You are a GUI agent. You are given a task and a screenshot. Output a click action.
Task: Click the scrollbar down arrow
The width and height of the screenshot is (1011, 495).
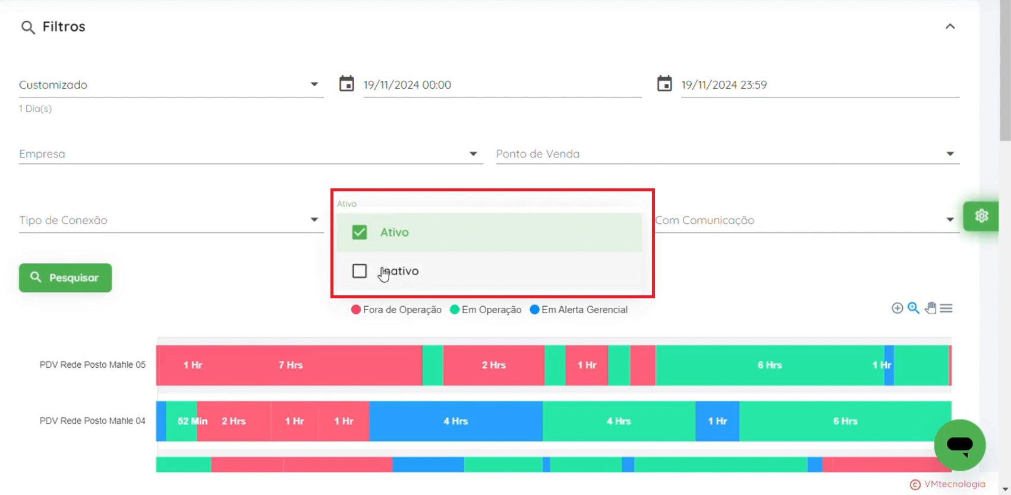coord(1005,489)
